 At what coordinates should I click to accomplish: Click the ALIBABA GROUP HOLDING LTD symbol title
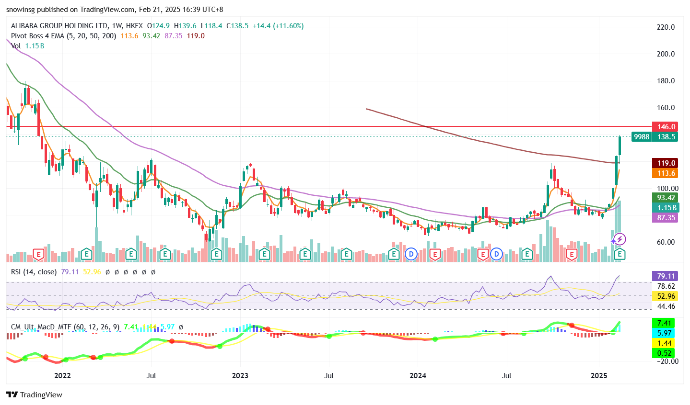pos(60,26)
